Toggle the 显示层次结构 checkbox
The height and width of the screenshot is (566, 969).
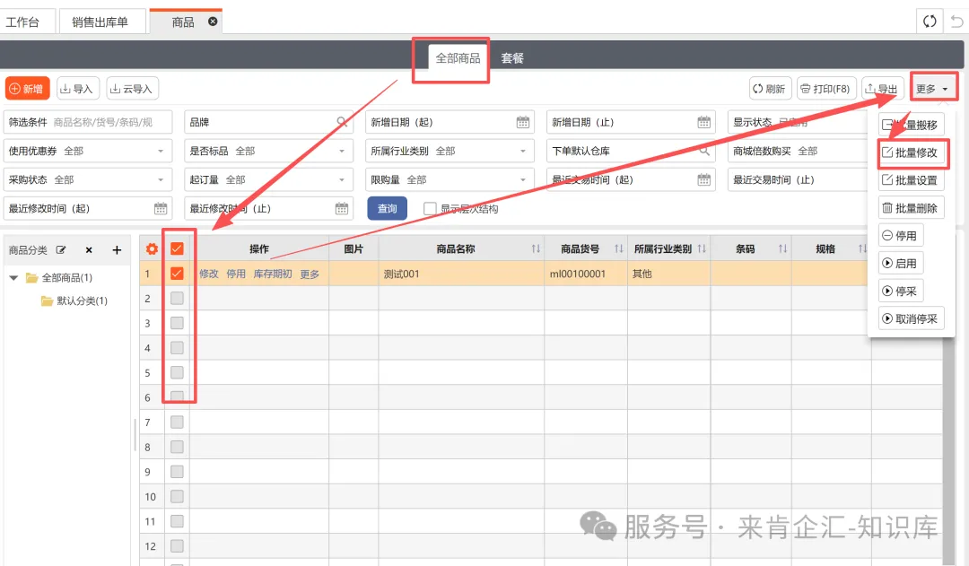431,208
